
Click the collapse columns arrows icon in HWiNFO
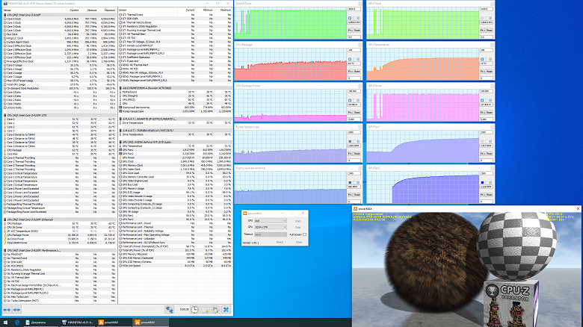[x=17, y=309]
